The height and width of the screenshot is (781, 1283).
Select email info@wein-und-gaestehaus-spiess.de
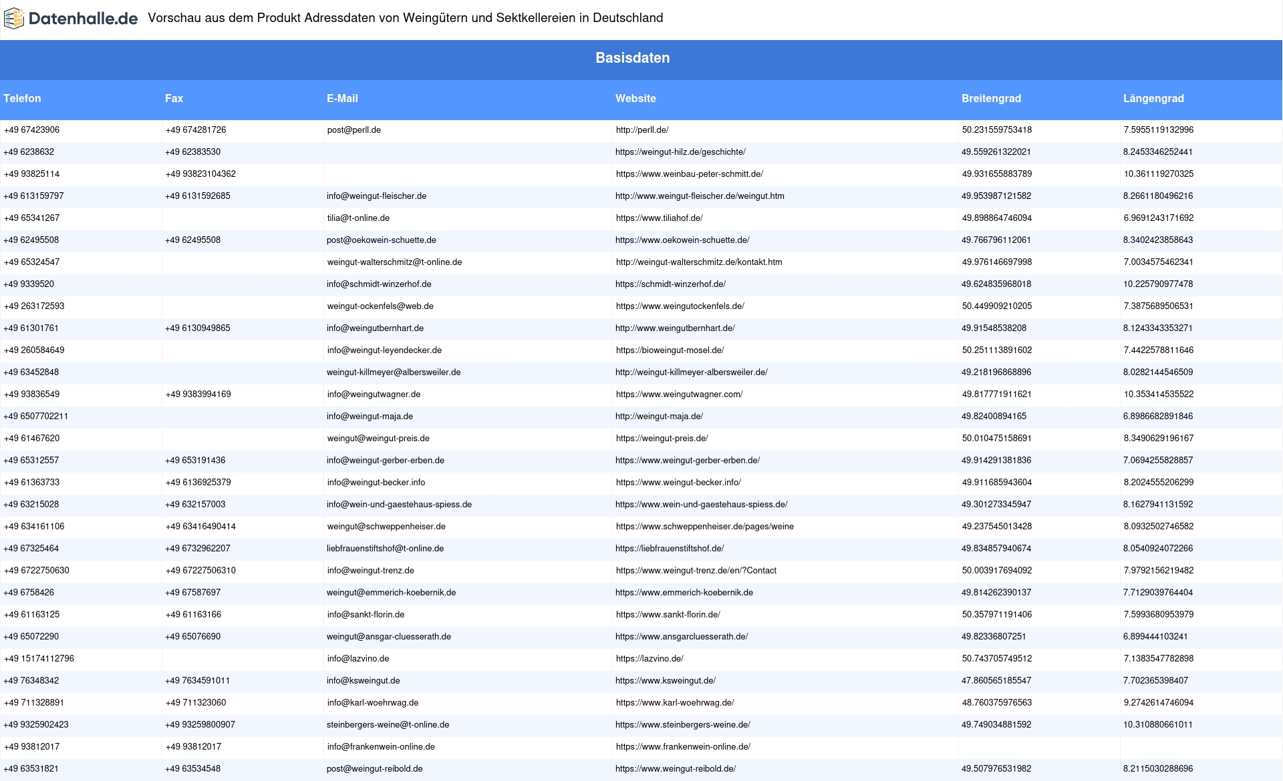click(x=399, y=505)
